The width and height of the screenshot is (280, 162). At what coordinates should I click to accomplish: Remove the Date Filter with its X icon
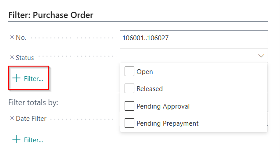click(12, 118)
